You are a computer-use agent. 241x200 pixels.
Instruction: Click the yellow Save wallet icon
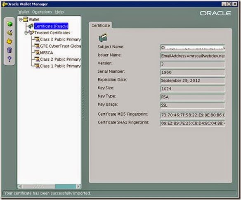9,41
